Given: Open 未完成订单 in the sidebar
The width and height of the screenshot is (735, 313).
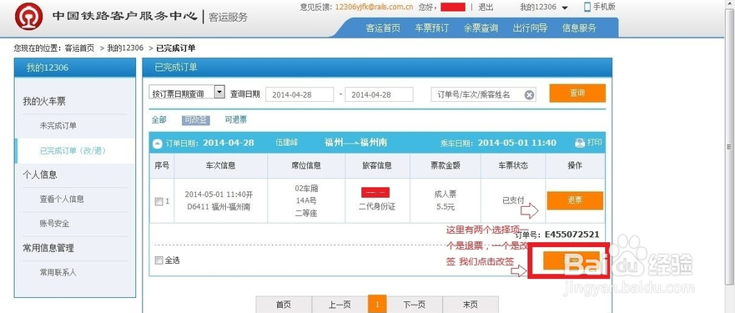Looking at the screenshot, I should pos(58,126).
